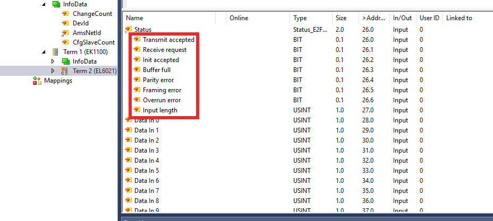Click the Mappings icon in the tree

tap(37, 81)
